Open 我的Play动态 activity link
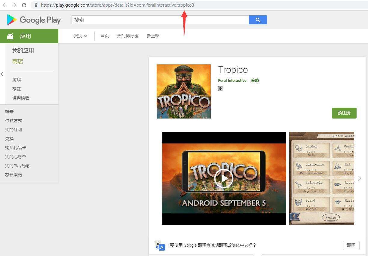 click(x=17, y=166)
